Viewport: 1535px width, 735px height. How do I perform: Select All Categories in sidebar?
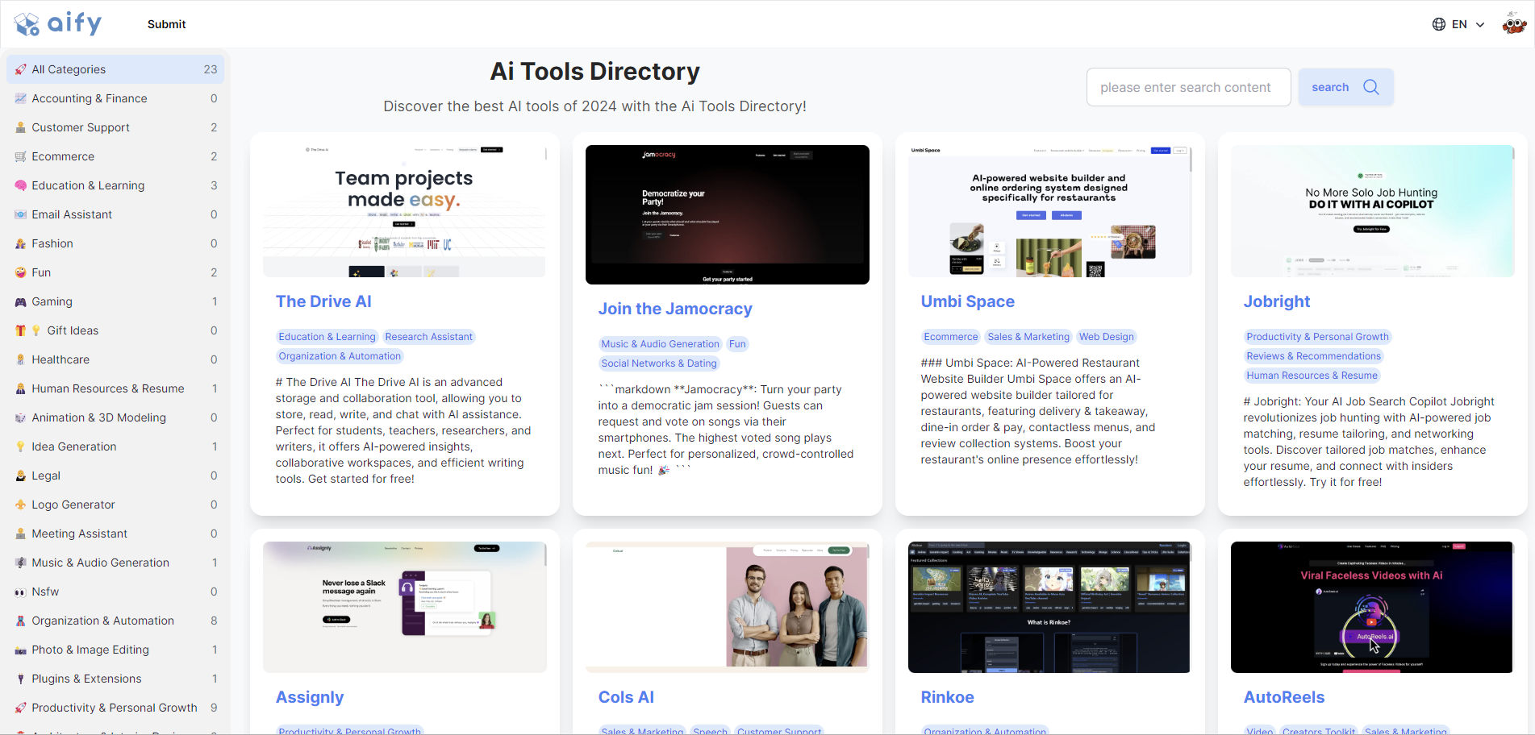(115, 69)
